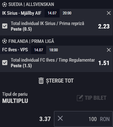This screenshot has height=127, width=113.
Task: Click the 1.51 odds value
Action: (104, 63)
